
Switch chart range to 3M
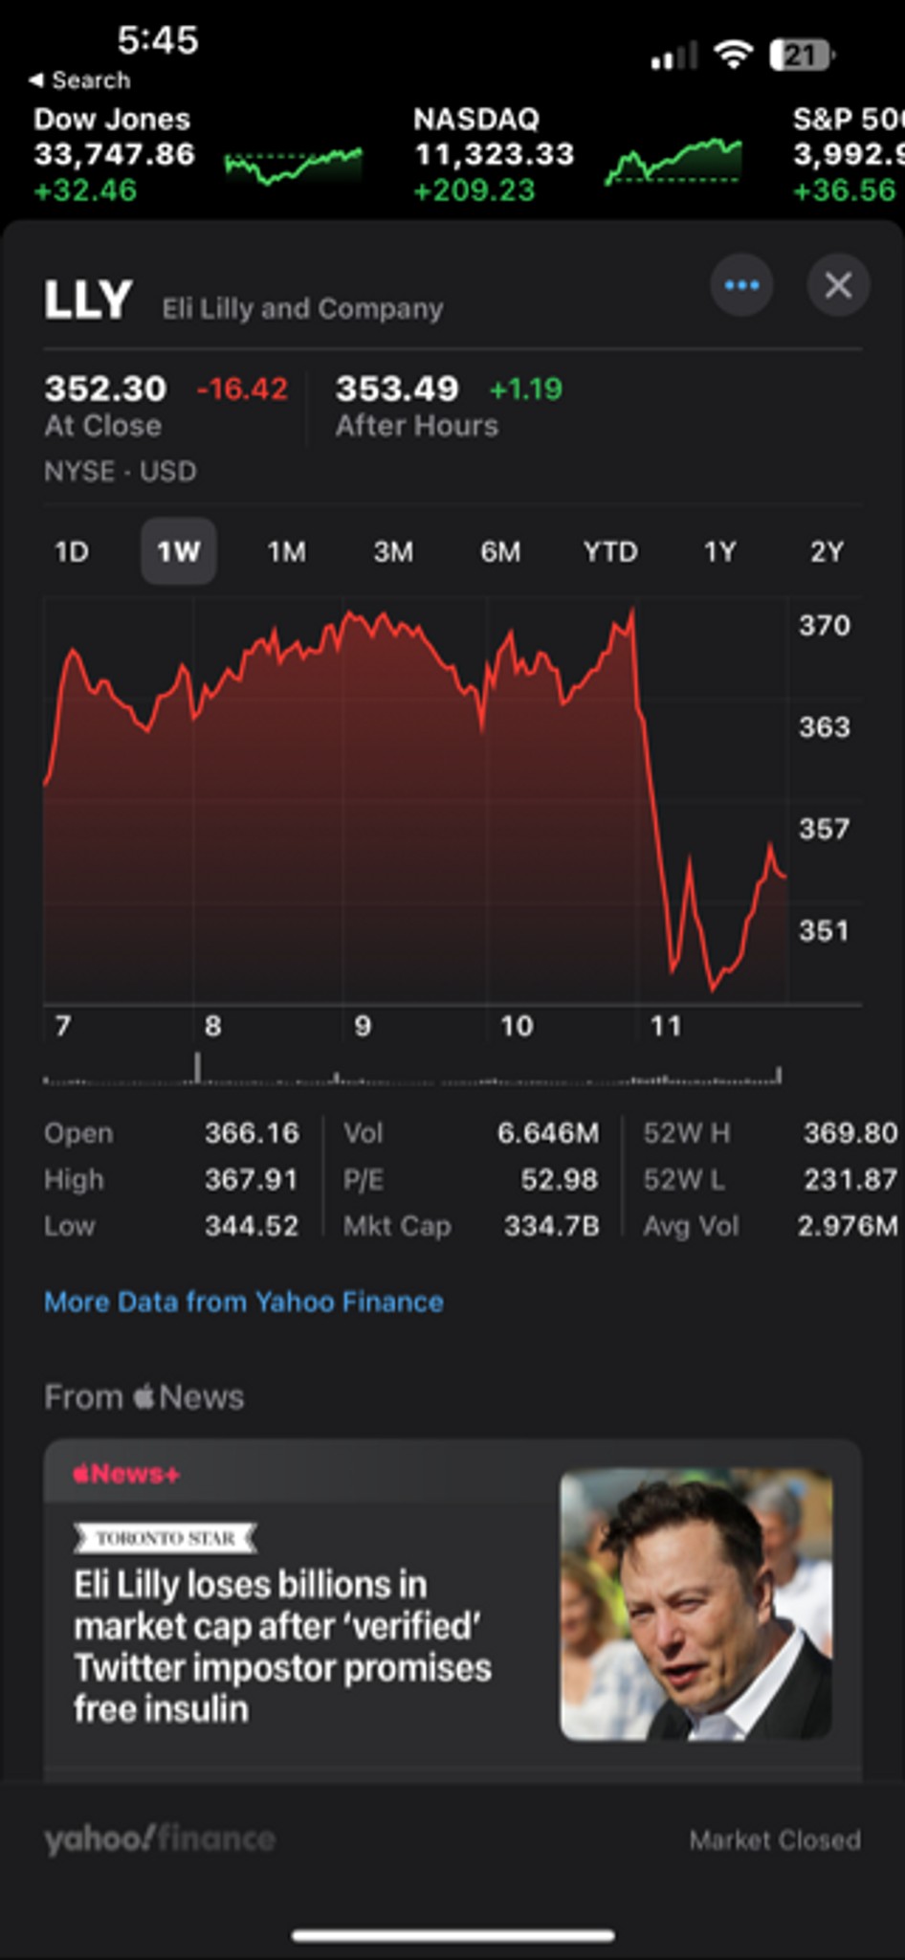[x=393, y=552]
